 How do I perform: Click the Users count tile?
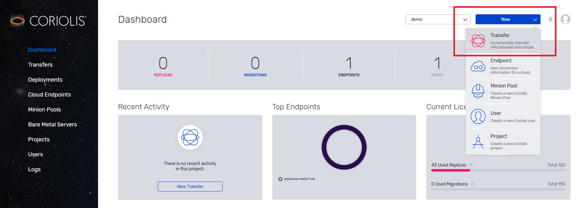click(437, 66)
